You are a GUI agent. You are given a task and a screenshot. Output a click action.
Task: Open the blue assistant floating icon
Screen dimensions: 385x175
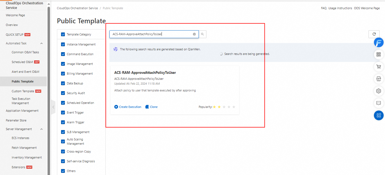coord(379,43)
